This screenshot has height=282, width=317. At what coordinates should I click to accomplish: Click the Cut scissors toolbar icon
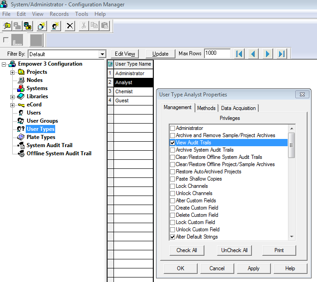(x=84, y=26)
